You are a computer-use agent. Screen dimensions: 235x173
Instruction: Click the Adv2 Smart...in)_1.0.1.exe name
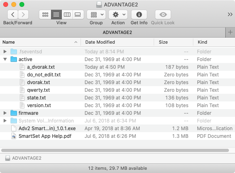47,129
